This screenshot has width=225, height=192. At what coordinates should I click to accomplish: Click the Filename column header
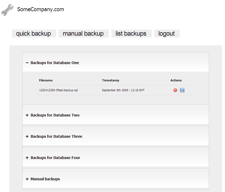[46, 80]
